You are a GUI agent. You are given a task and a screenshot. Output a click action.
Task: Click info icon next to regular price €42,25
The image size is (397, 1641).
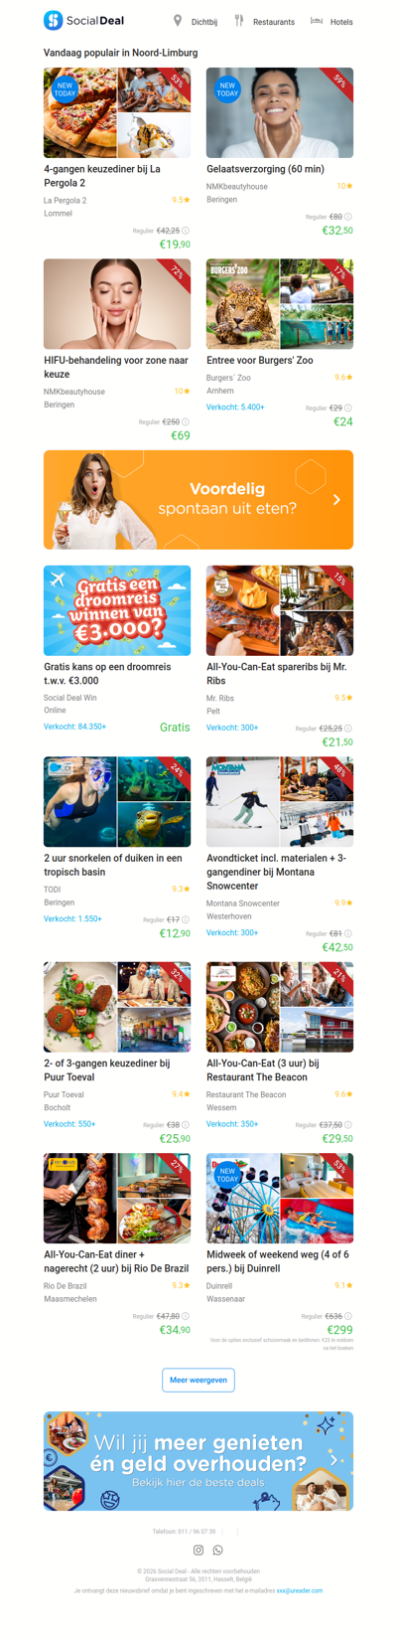tap(186, 231)
